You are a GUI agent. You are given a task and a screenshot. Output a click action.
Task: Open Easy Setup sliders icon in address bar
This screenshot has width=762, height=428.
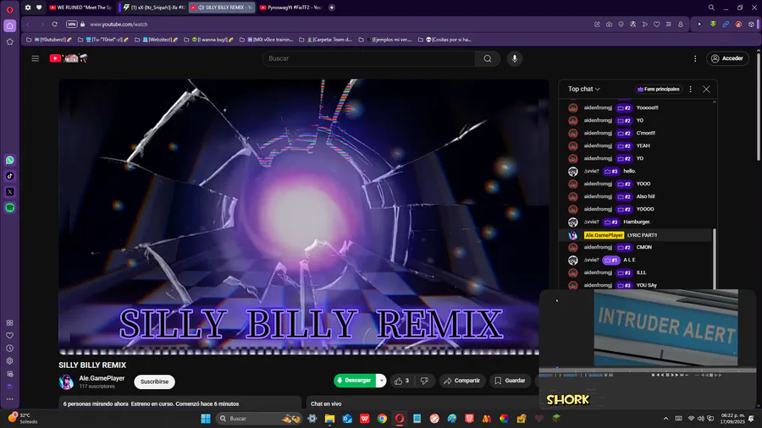coord(669,25)
